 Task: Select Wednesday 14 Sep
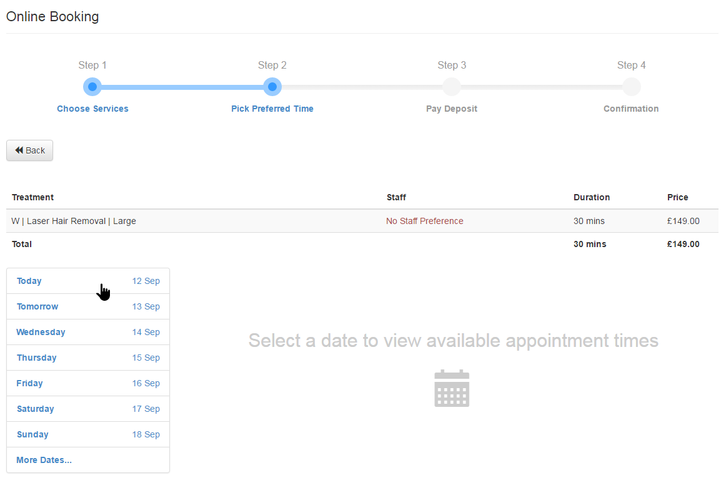(88, 332)
